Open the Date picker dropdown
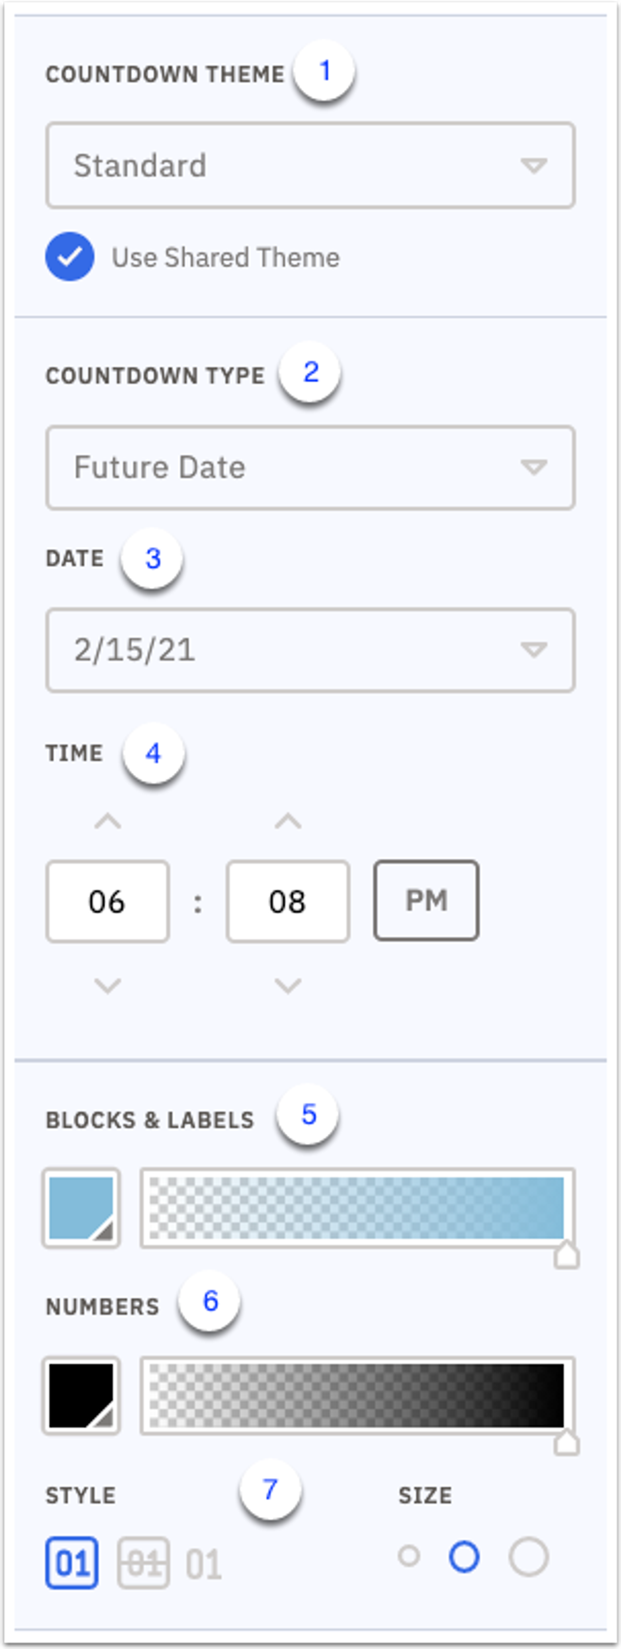 pos(310,650)
